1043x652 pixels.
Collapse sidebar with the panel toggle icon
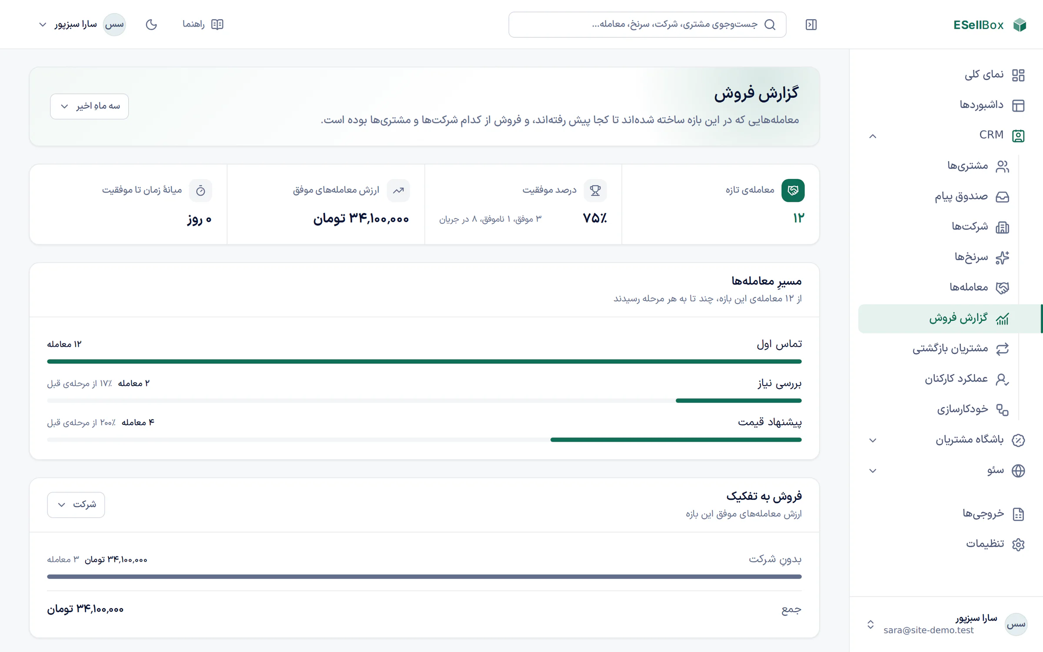[x=811, y=25]
